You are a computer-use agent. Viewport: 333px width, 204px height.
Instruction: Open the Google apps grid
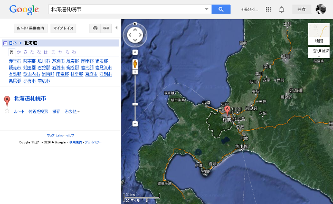click(x=269, y=9)
